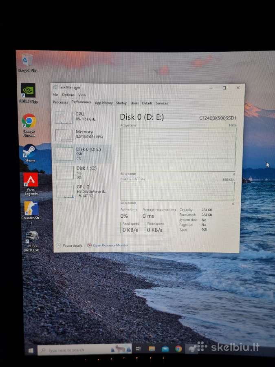The height and width of the screenshot is (367, 275).
Task: Close the Task Manager window
Action: 238,88
